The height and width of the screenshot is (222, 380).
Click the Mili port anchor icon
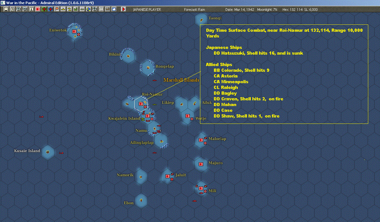point(197,186)
